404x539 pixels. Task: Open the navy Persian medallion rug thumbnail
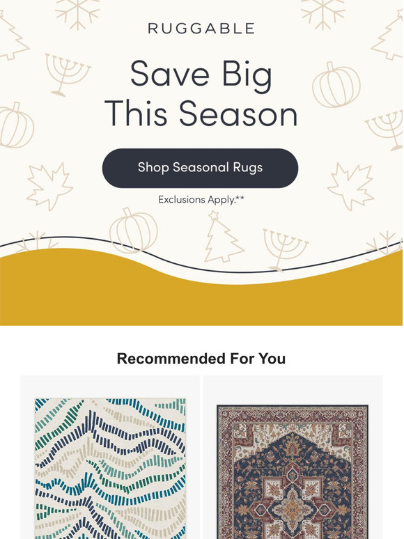pyautogui.click(x=293, y=471)
